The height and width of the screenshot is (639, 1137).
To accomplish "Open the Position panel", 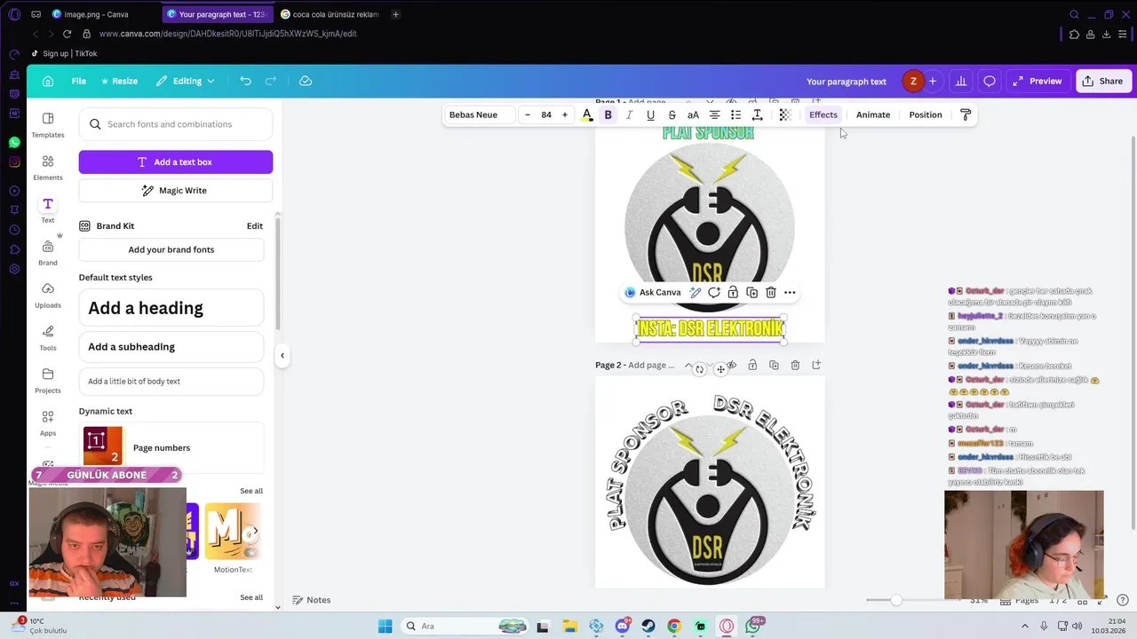I will pyautogui.click(x=926, y=114).
